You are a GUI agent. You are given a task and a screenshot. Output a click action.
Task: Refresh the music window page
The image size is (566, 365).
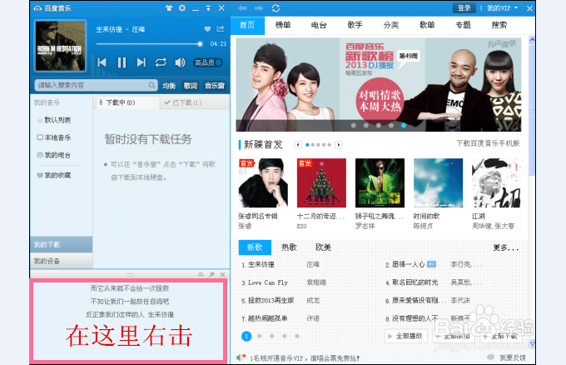(x=276, y=8)
